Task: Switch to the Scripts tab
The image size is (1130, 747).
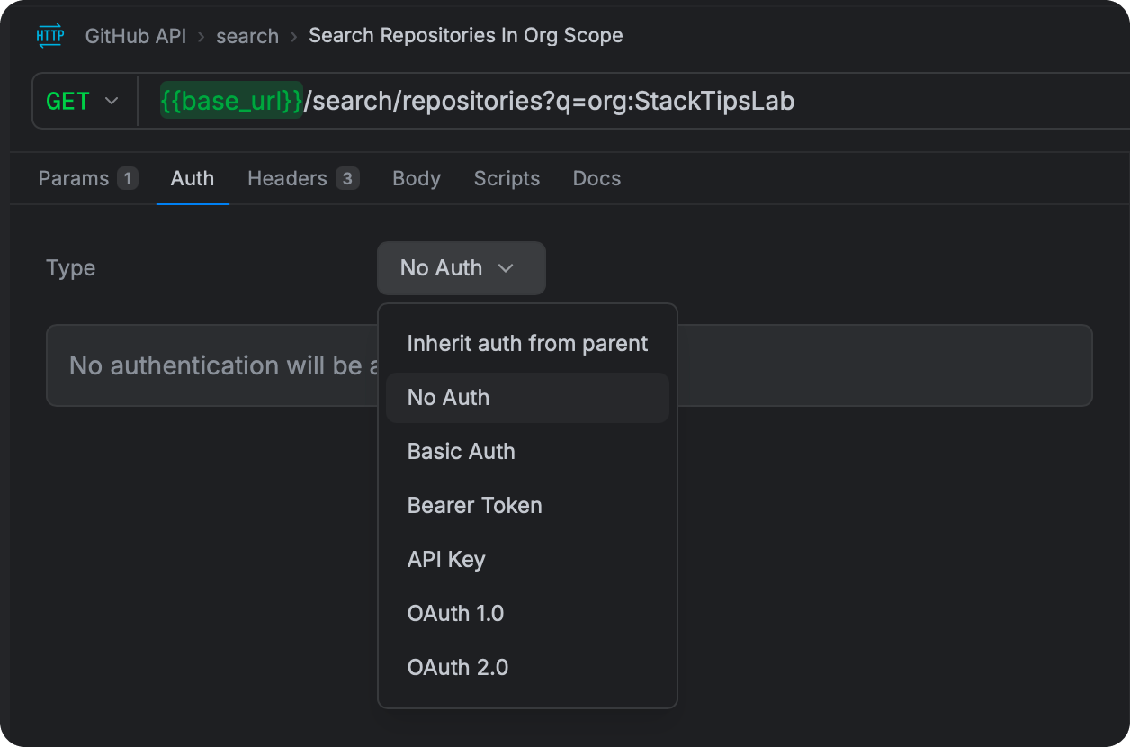Action: coord(507,178)
